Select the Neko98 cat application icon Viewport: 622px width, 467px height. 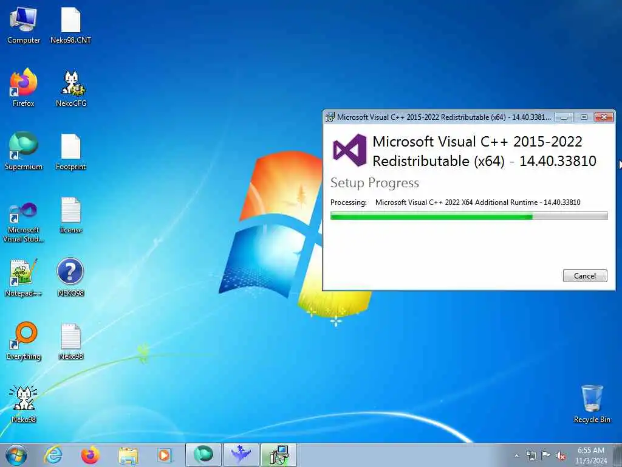tap(24, 404)
